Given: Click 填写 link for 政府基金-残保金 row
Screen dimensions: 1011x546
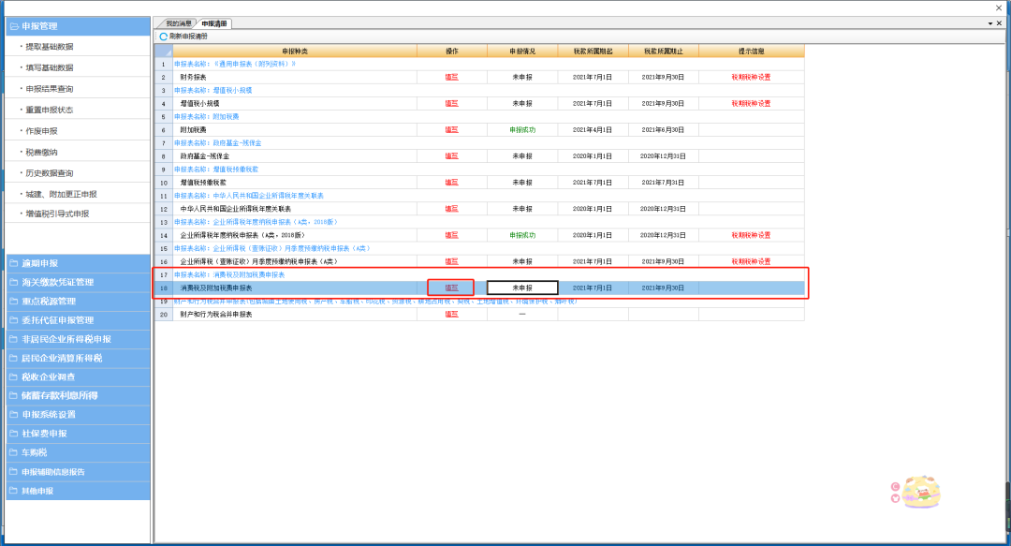Looking at the screenshot, I should (451, 156).
